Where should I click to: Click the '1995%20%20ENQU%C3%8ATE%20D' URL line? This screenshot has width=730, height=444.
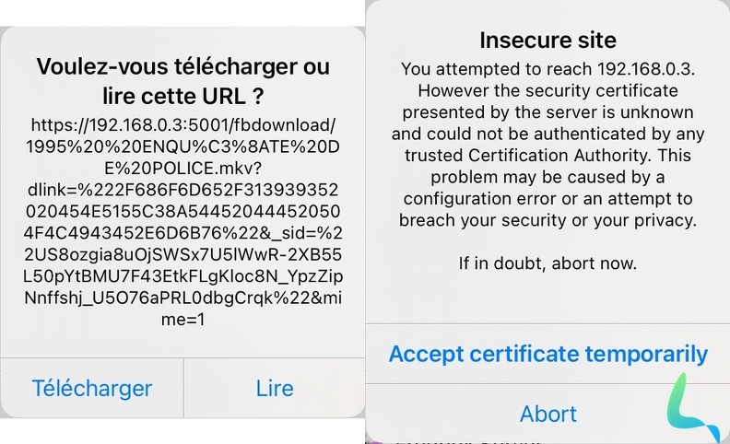coord(183,146)
